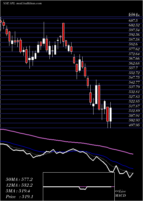Image resolution: width=143 pixels, height=201 pixels.
Task: Click the 582.6 price axis label
Action: click(x=133, y=44)
